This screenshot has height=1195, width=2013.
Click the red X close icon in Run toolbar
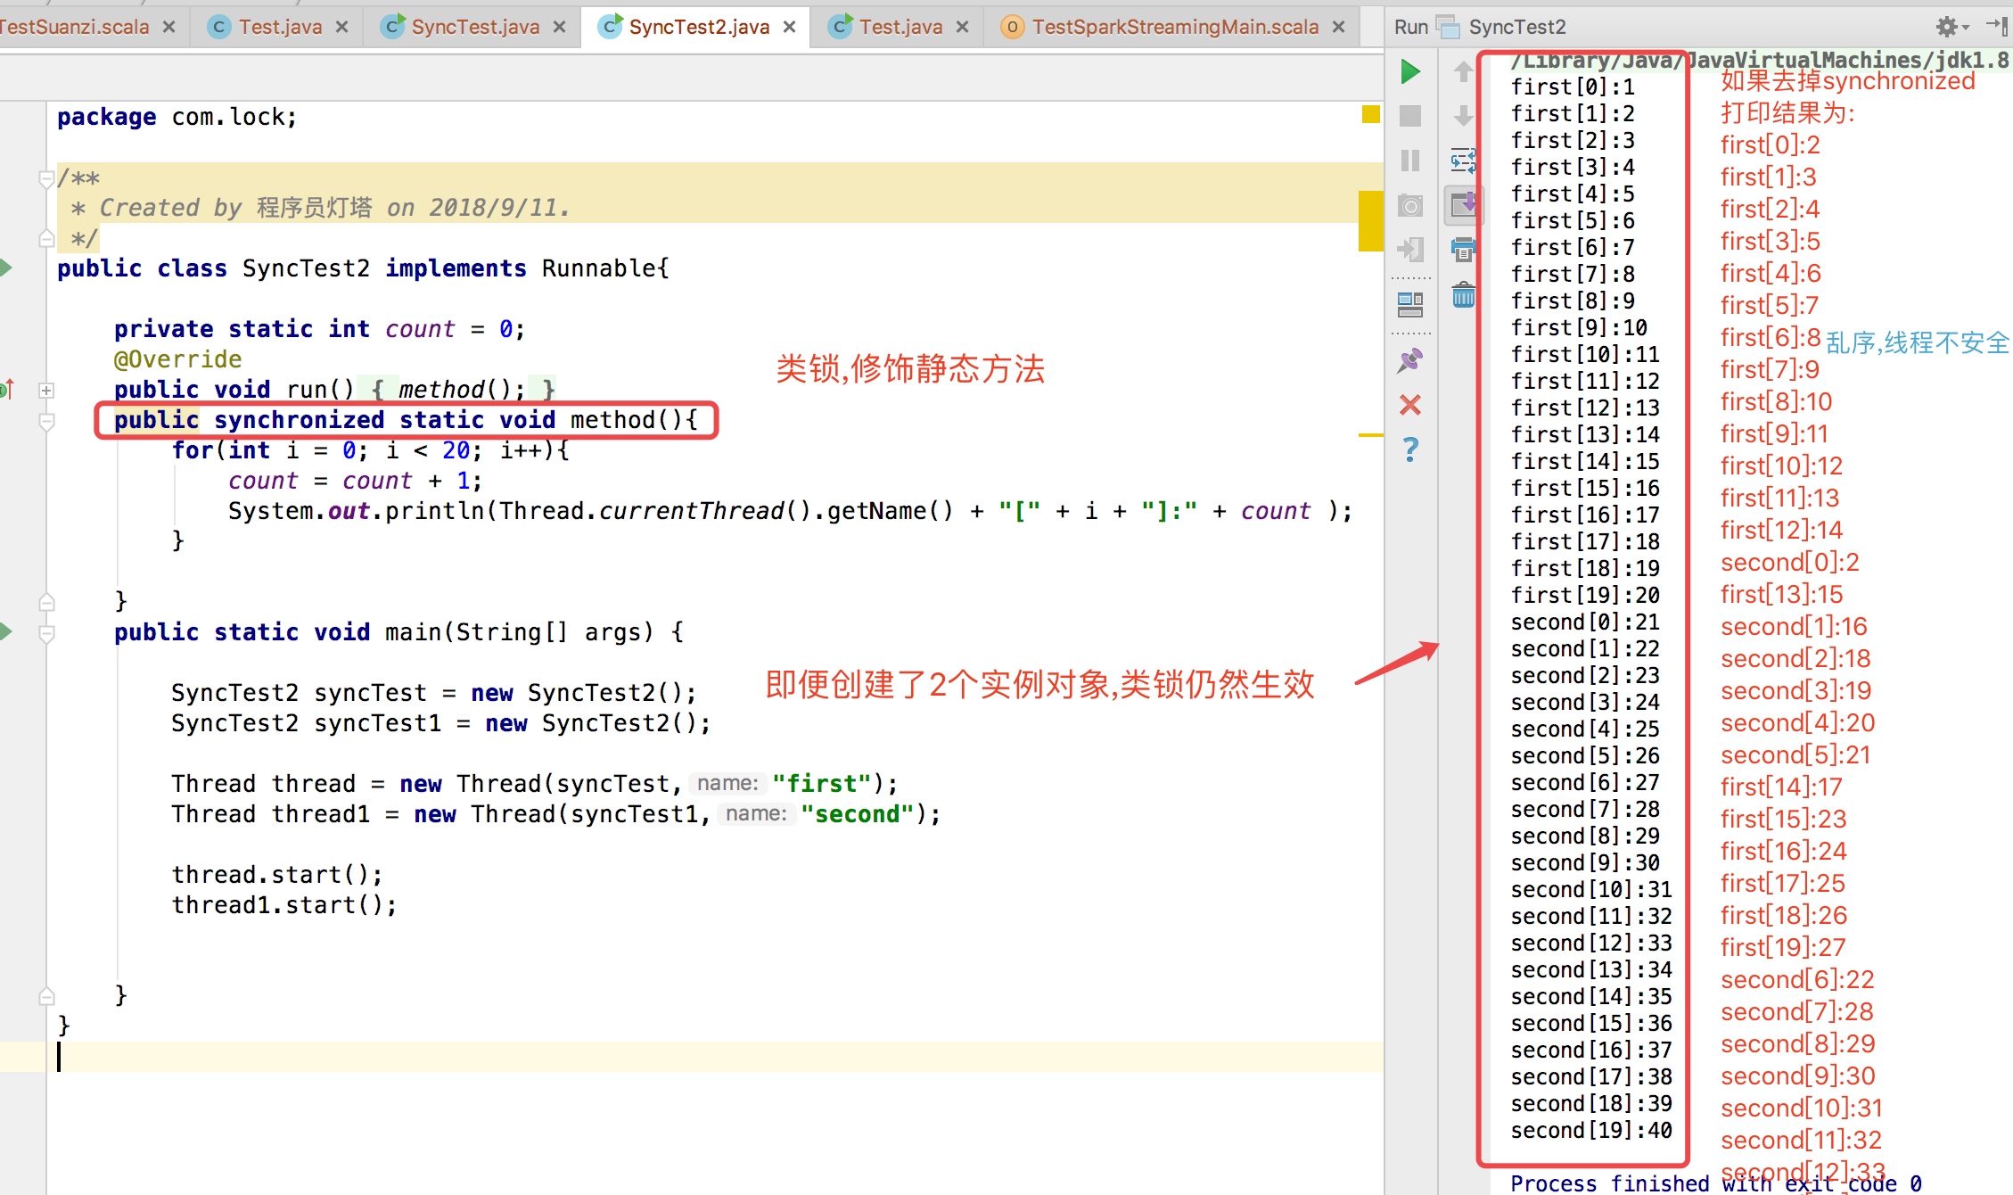pos(1409,405)
